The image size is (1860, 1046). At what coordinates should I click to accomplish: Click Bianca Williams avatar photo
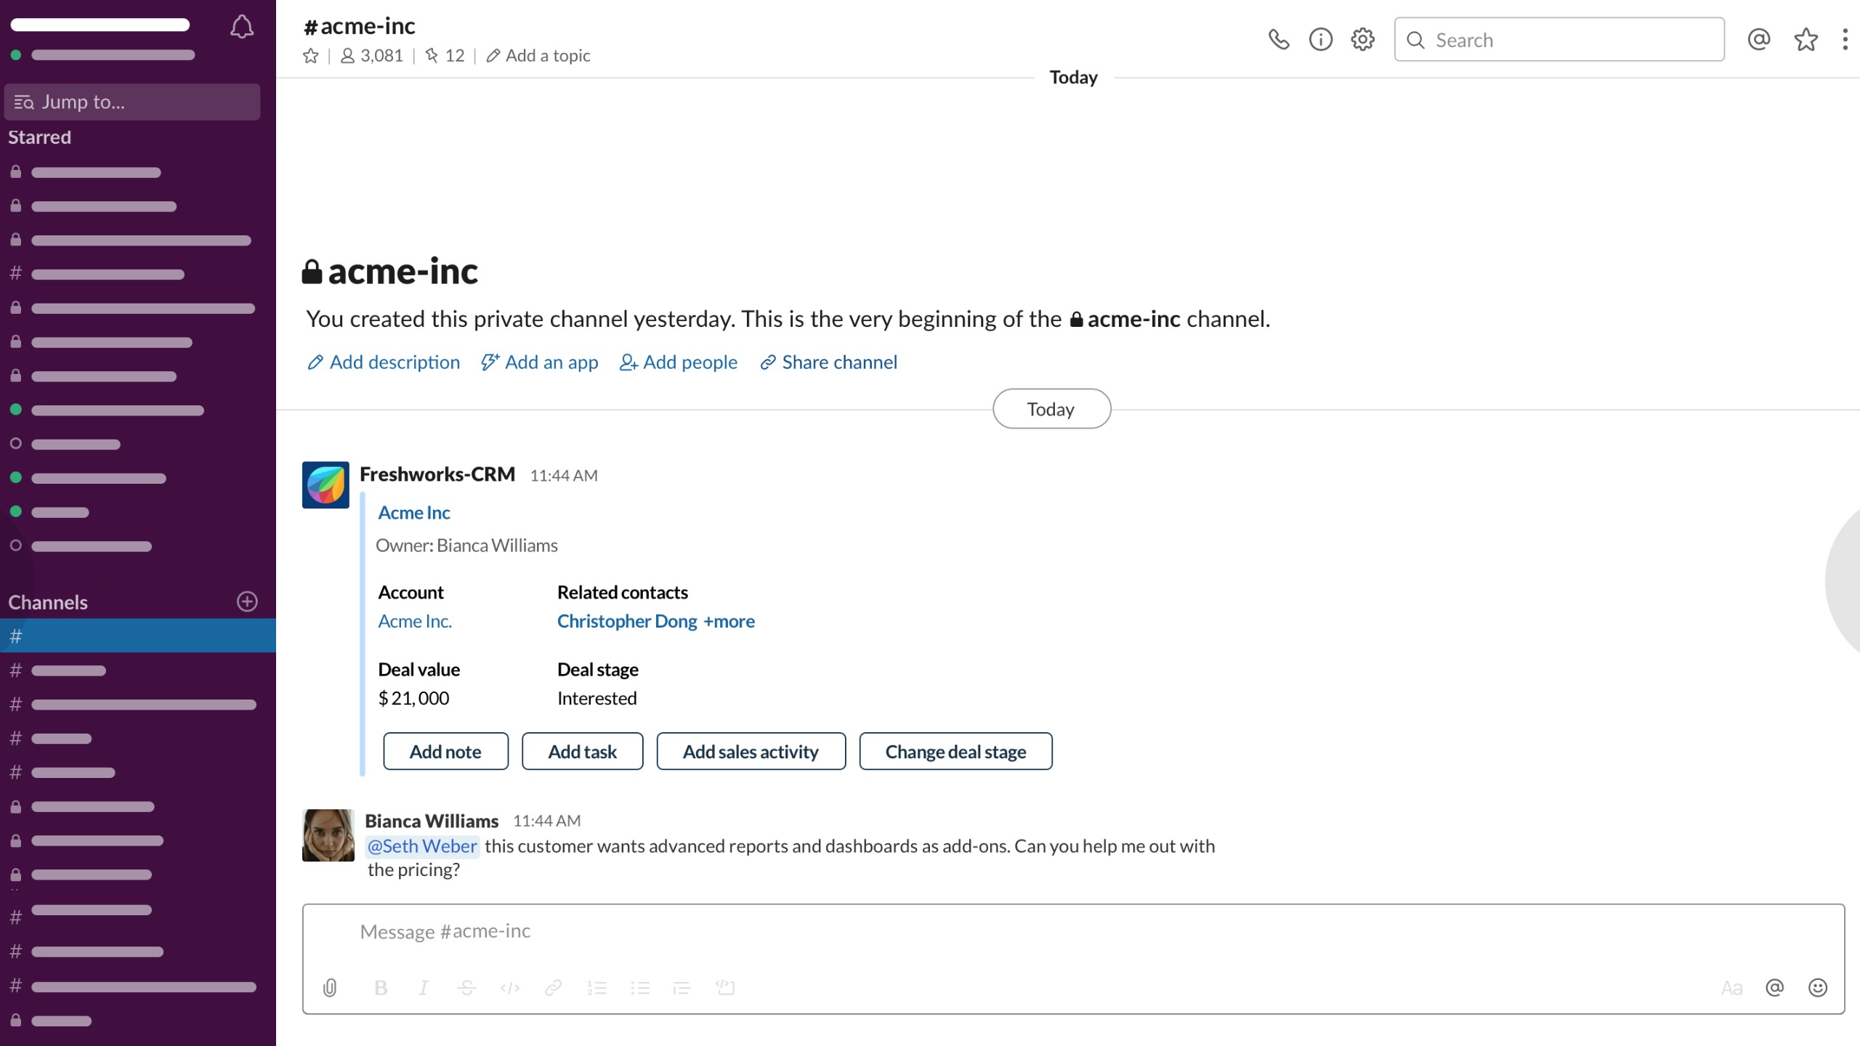pos(328,835)
